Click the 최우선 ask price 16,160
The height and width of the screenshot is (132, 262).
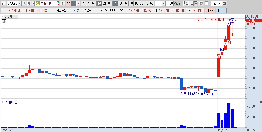coord(134,11)
